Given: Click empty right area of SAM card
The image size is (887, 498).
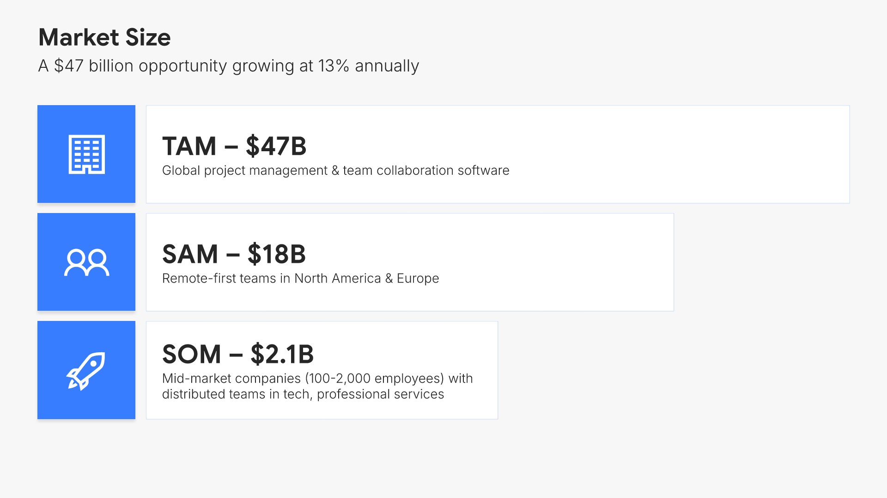Looking at the screenshot, I should point(577,262).
